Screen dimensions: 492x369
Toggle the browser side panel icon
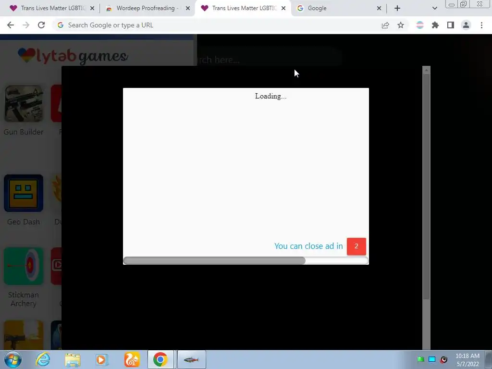(x=451, y=25)
